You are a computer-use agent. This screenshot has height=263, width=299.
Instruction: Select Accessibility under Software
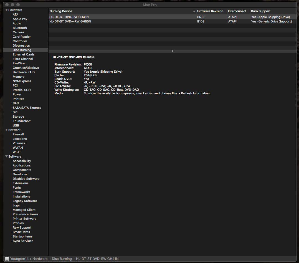(x=22, y=161)
